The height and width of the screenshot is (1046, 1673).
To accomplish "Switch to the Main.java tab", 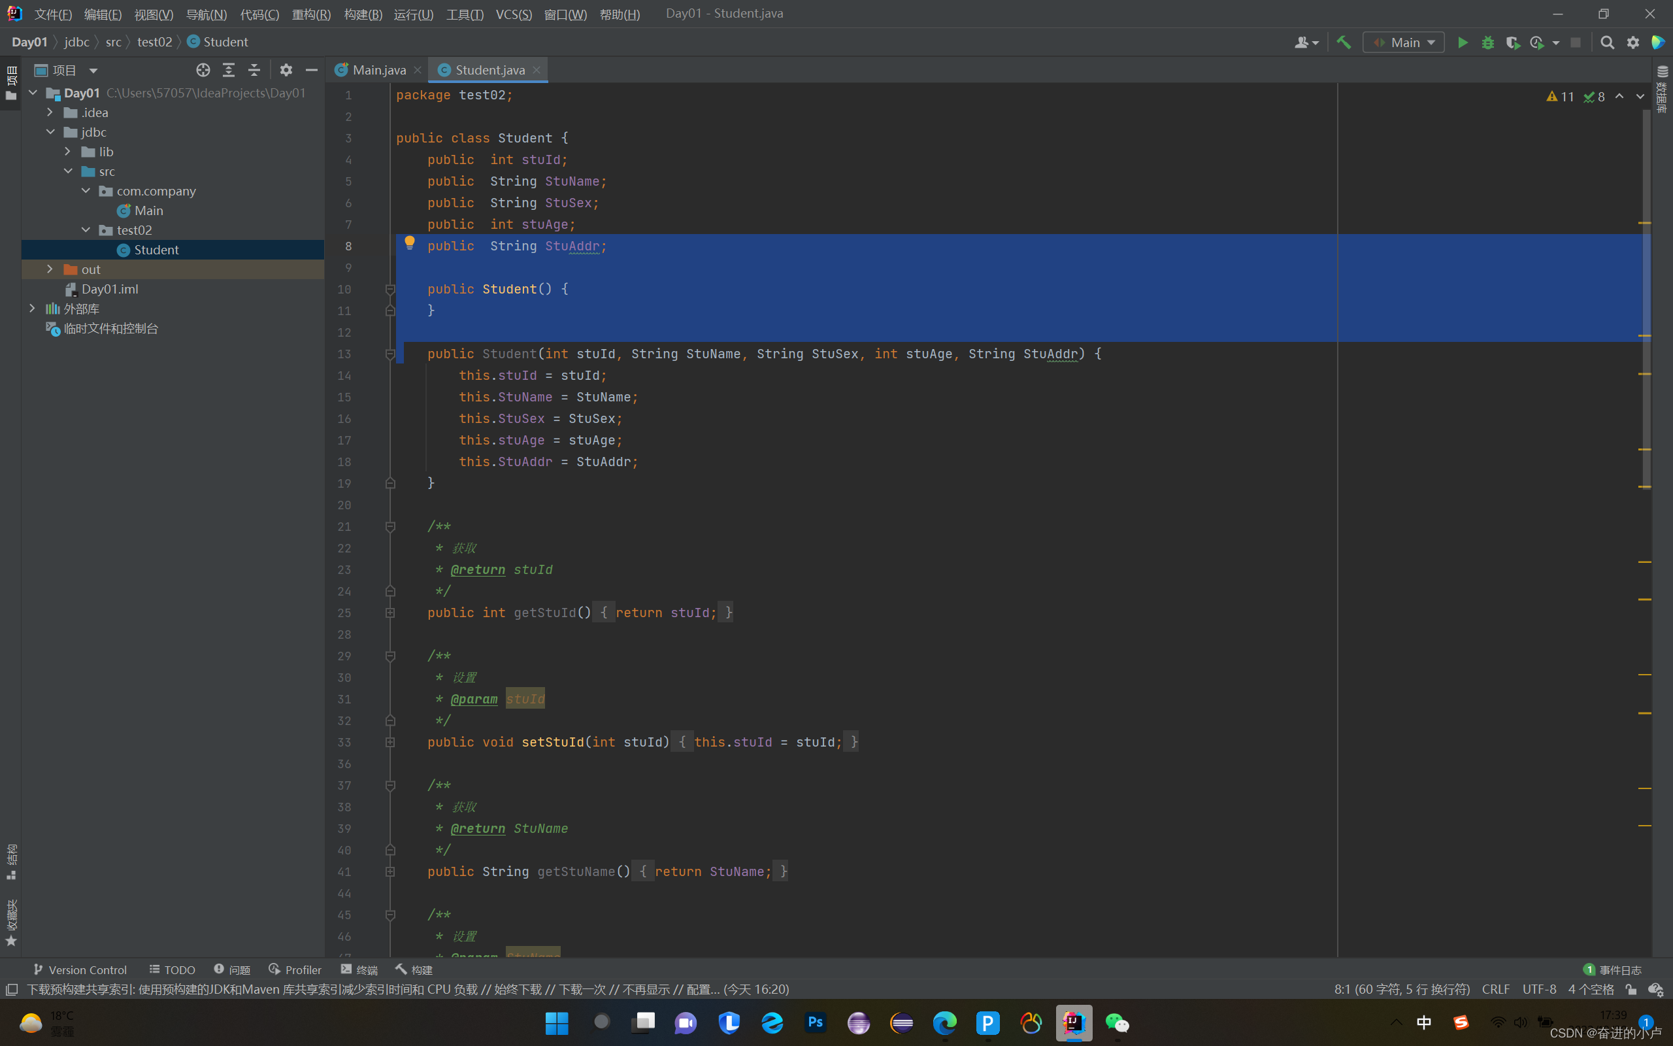I will [378, 70].
